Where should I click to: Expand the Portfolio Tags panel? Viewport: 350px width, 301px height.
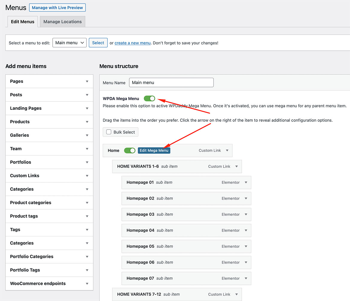point(49,270)
